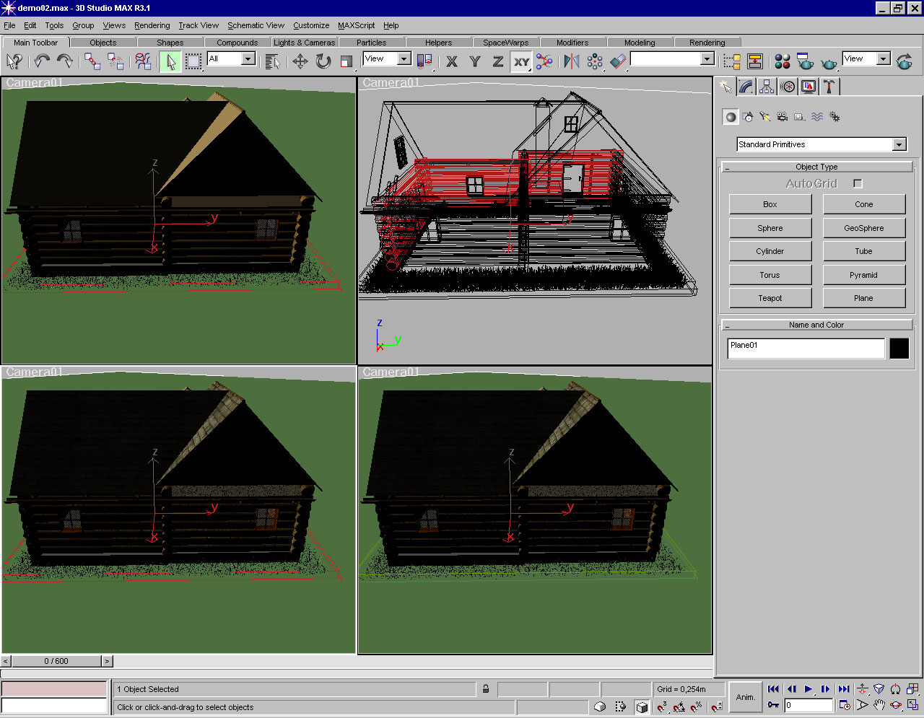Click the Rotate tool icon

(x=323, y=61)
